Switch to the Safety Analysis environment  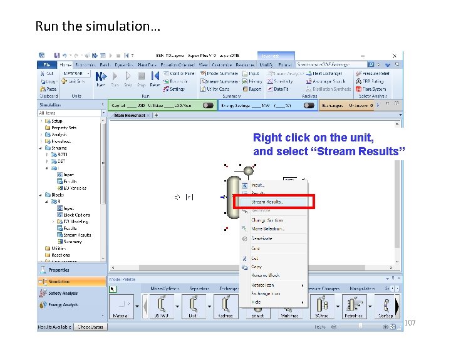coord(71,293)
